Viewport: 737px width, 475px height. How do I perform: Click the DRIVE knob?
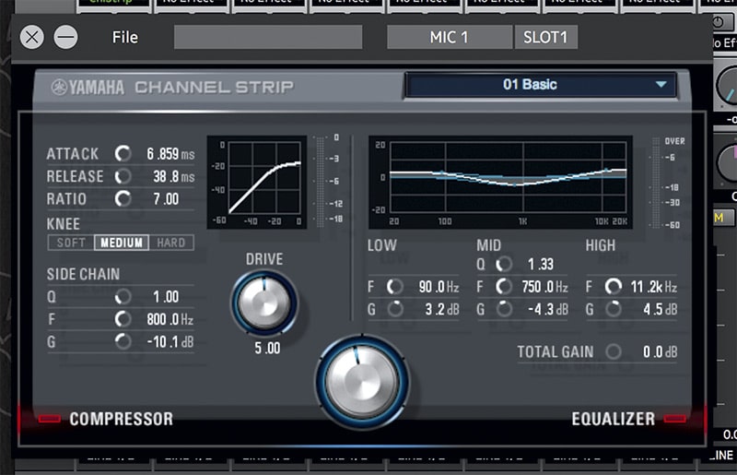(264, 303)
